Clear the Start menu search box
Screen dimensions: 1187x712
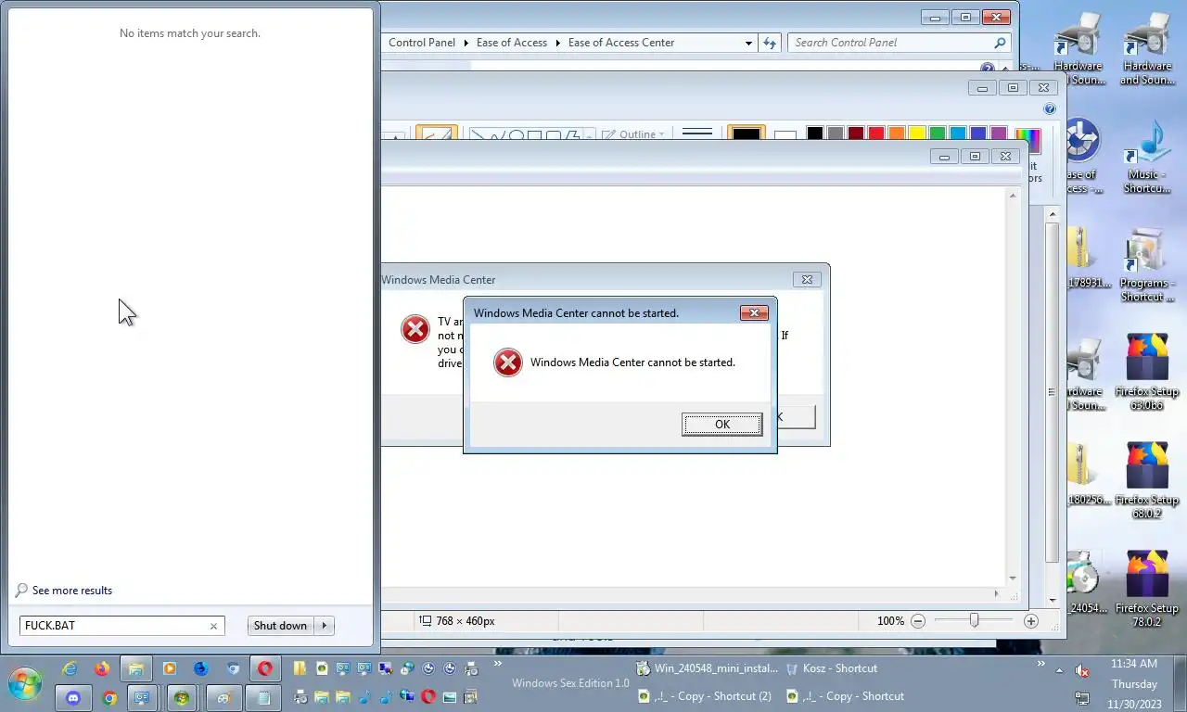(x=213, y=626)
